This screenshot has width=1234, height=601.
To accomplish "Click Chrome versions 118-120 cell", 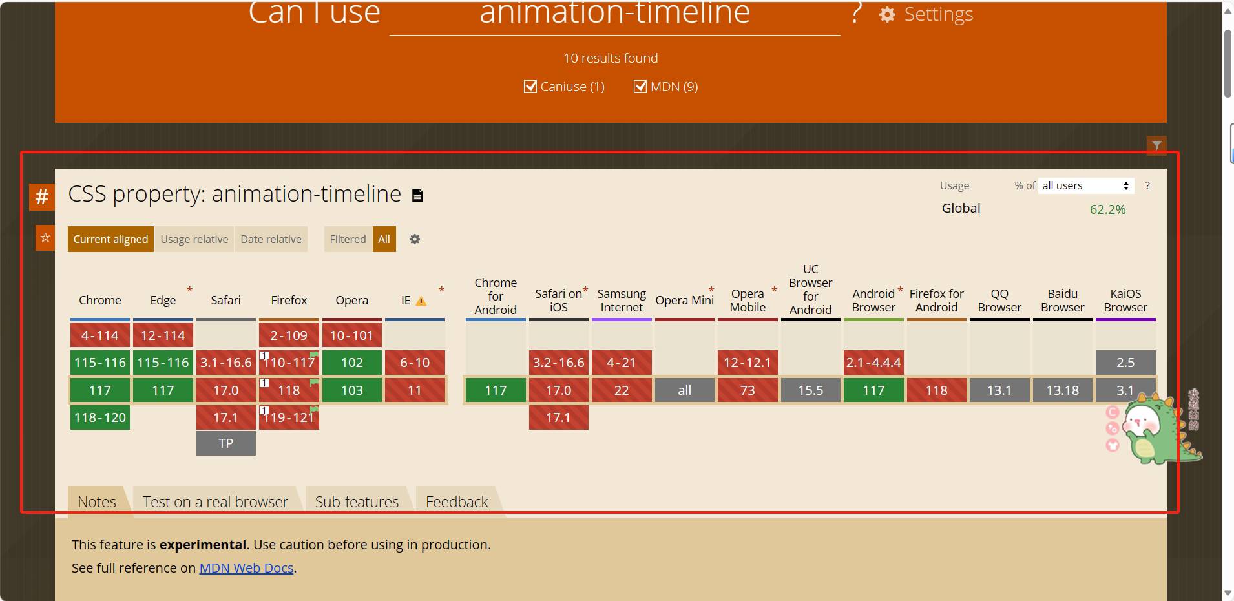I will [100, 417].
